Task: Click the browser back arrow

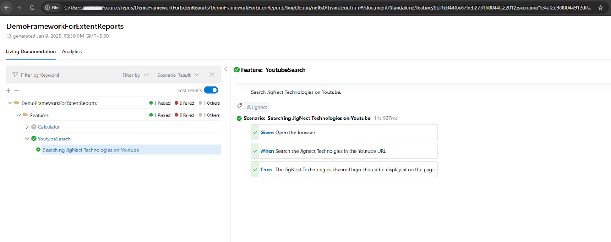Action: pyautogui.click(x=7, y=7)
